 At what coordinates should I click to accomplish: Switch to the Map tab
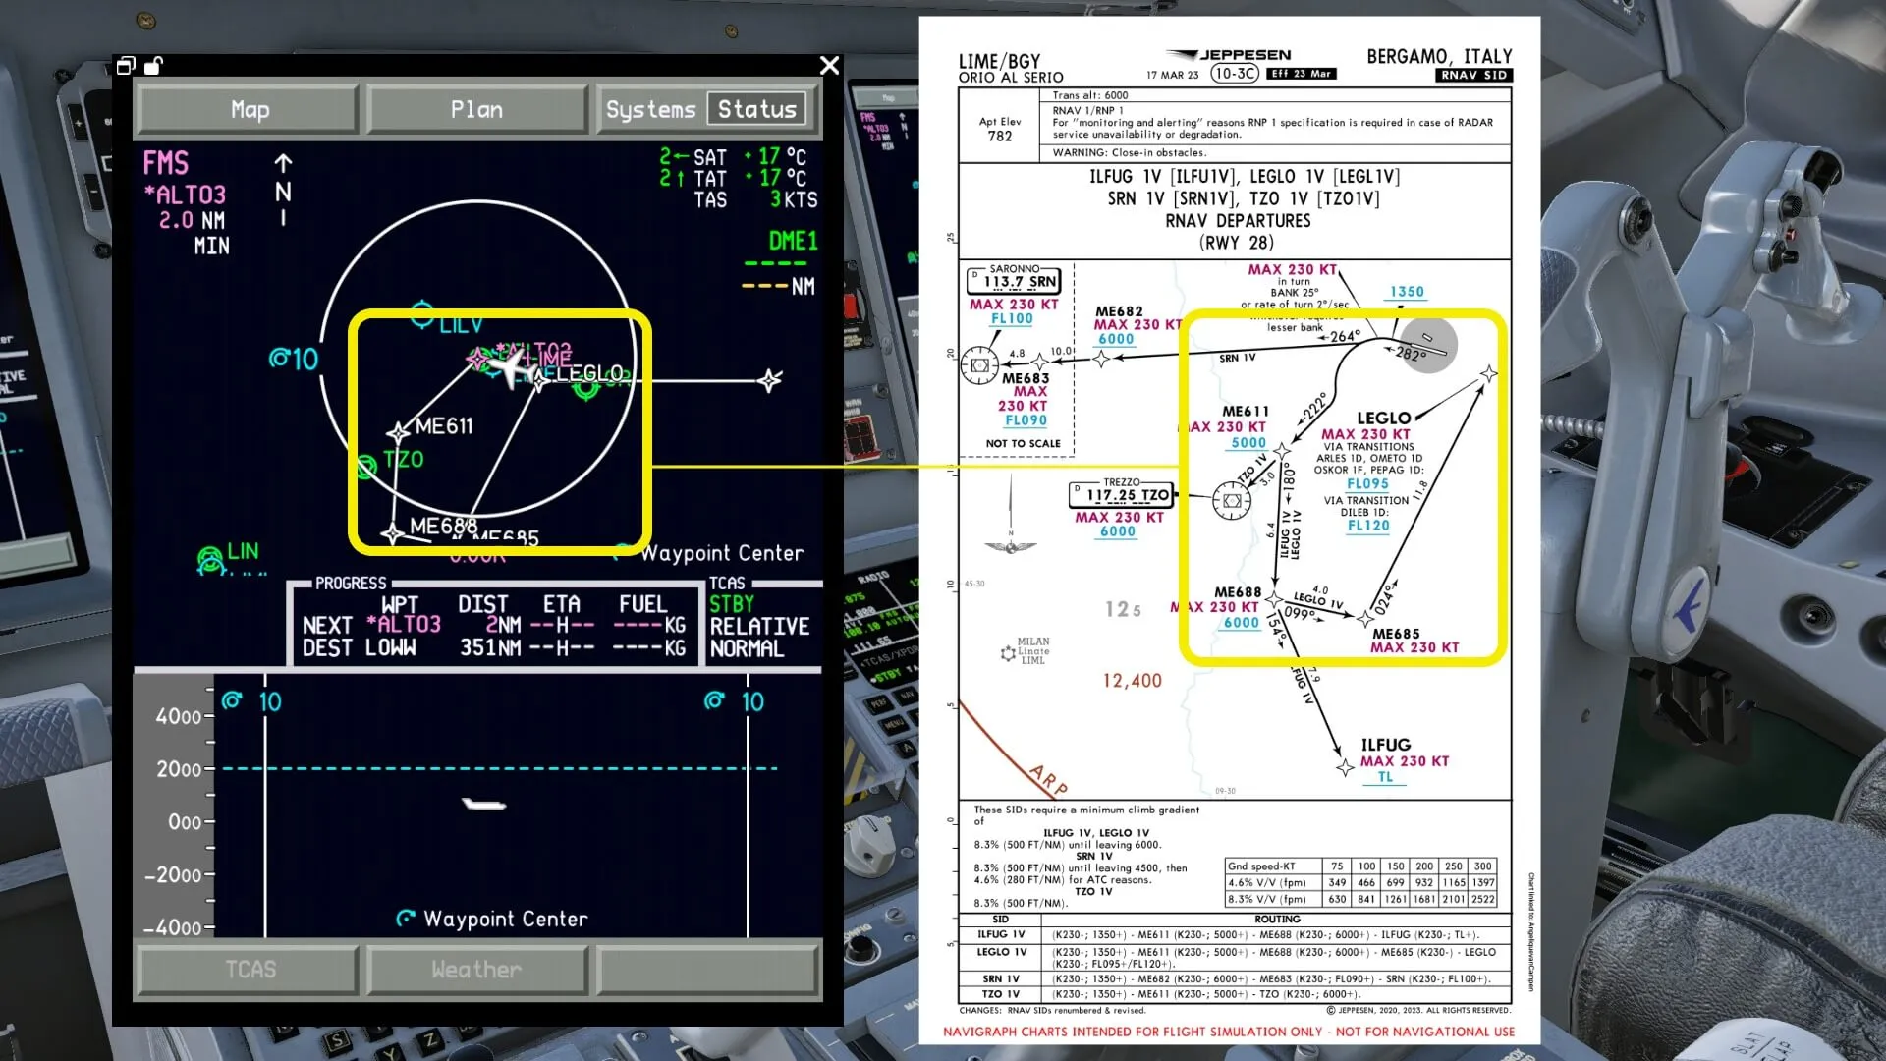click(x=249, y=109)
